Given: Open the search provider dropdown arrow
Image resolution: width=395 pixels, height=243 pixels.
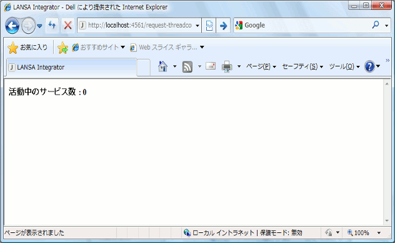Looking at the screenshot, I should click(386, 26).
